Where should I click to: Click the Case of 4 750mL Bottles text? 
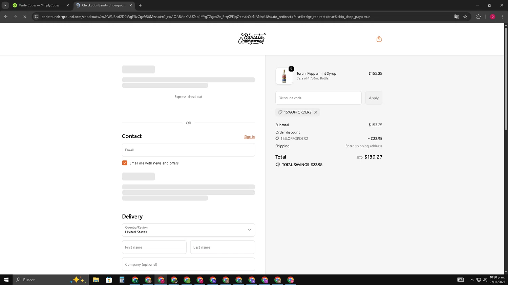pyautogui.click(x=313, y=78)
